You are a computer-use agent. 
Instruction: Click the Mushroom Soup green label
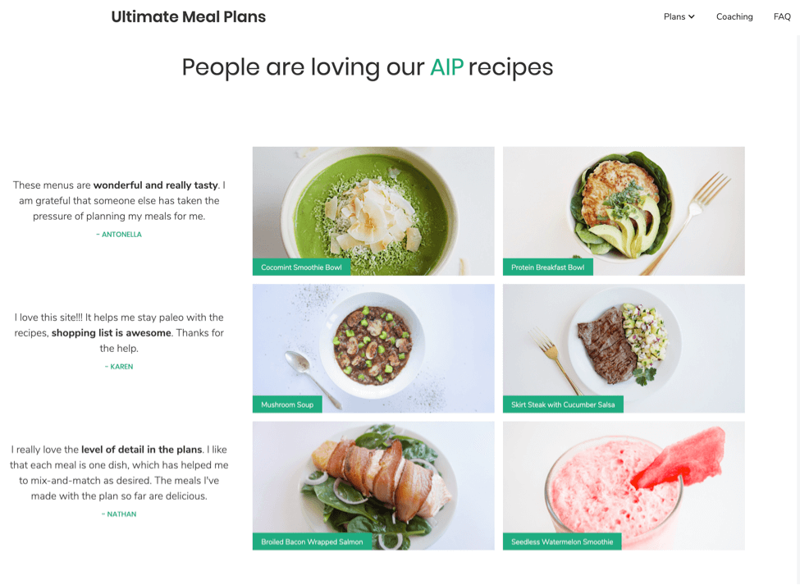[287, 404]
